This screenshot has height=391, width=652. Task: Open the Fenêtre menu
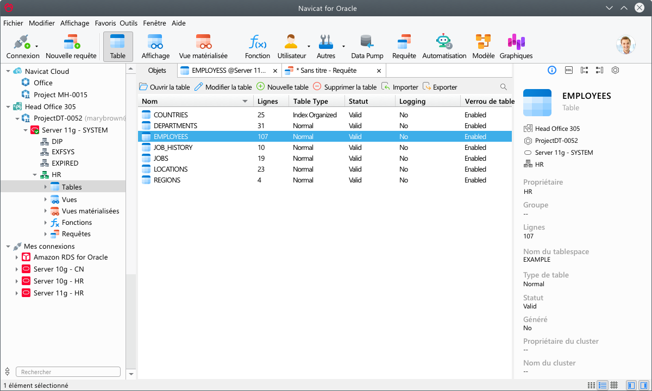click(x=155, y=23)
